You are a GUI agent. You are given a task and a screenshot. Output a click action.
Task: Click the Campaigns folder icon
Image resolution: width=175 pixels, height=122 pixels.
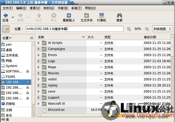pyautogui.click(x=44, y=49)
